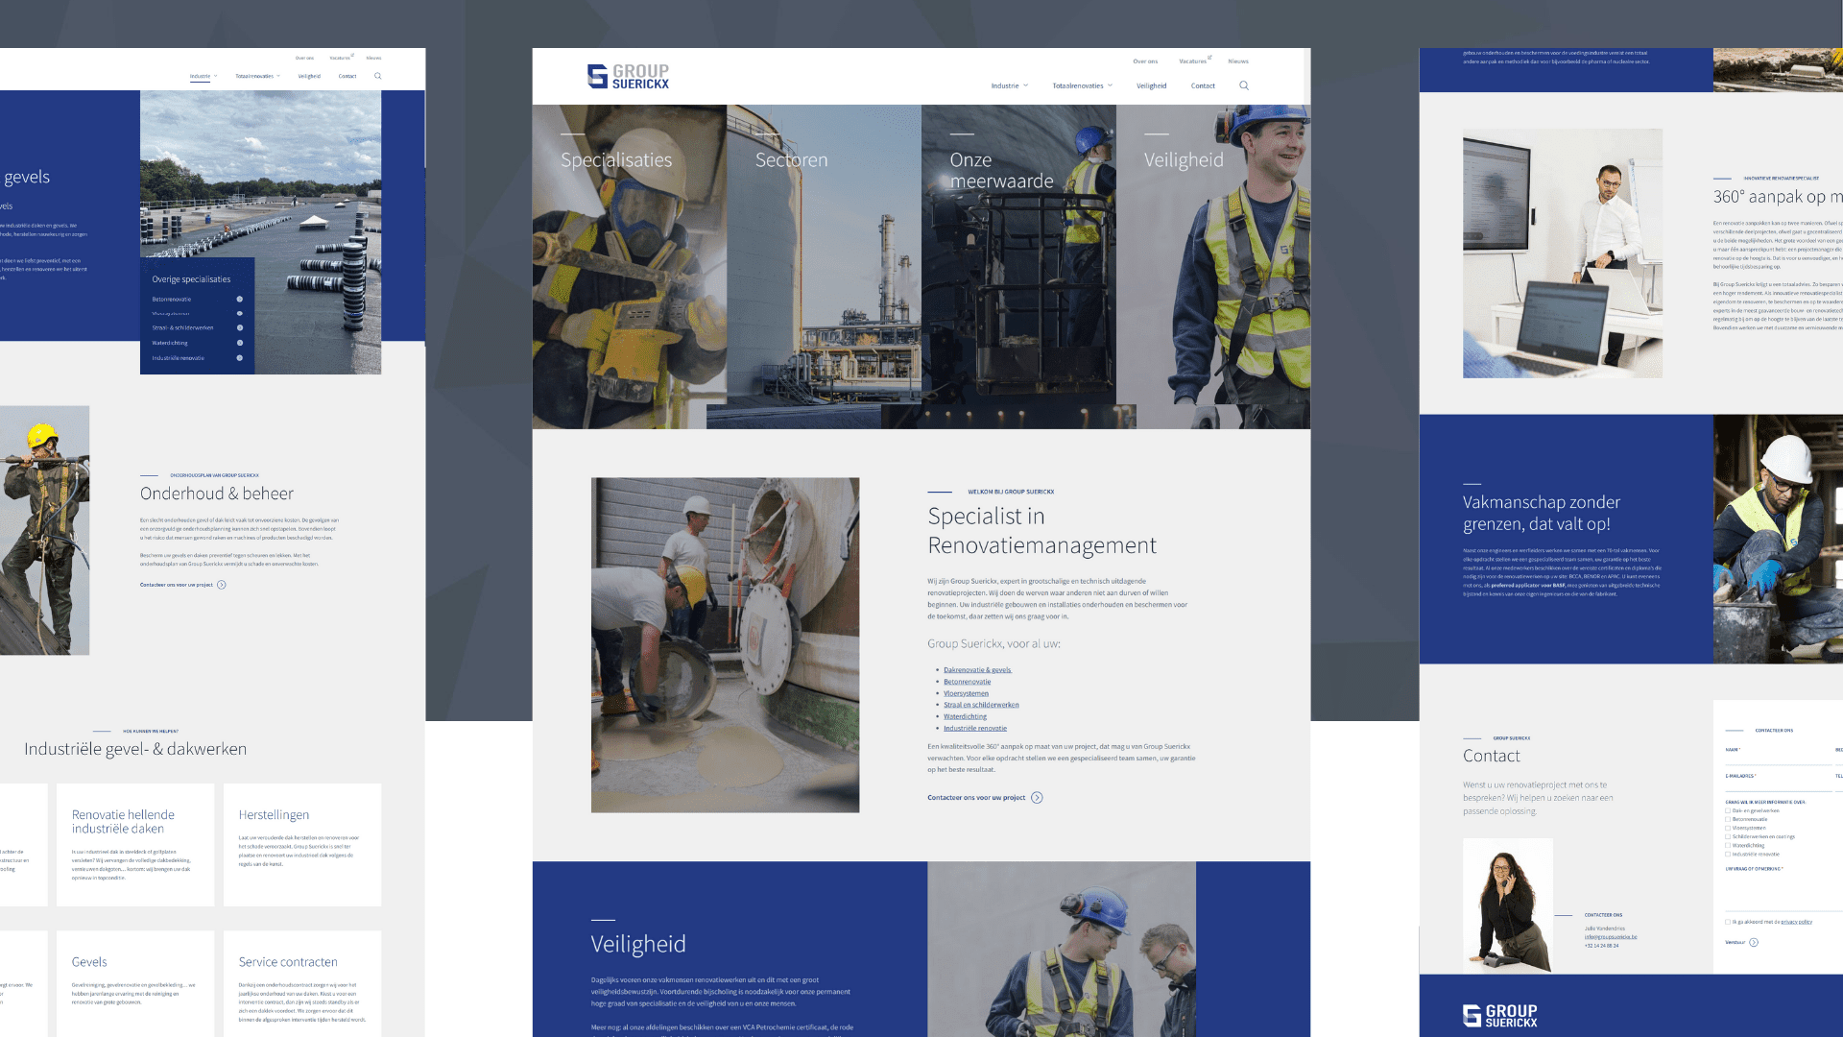Click arrow circle beside center 'Contacteer ons voor uw project'

pos(1037,798)
